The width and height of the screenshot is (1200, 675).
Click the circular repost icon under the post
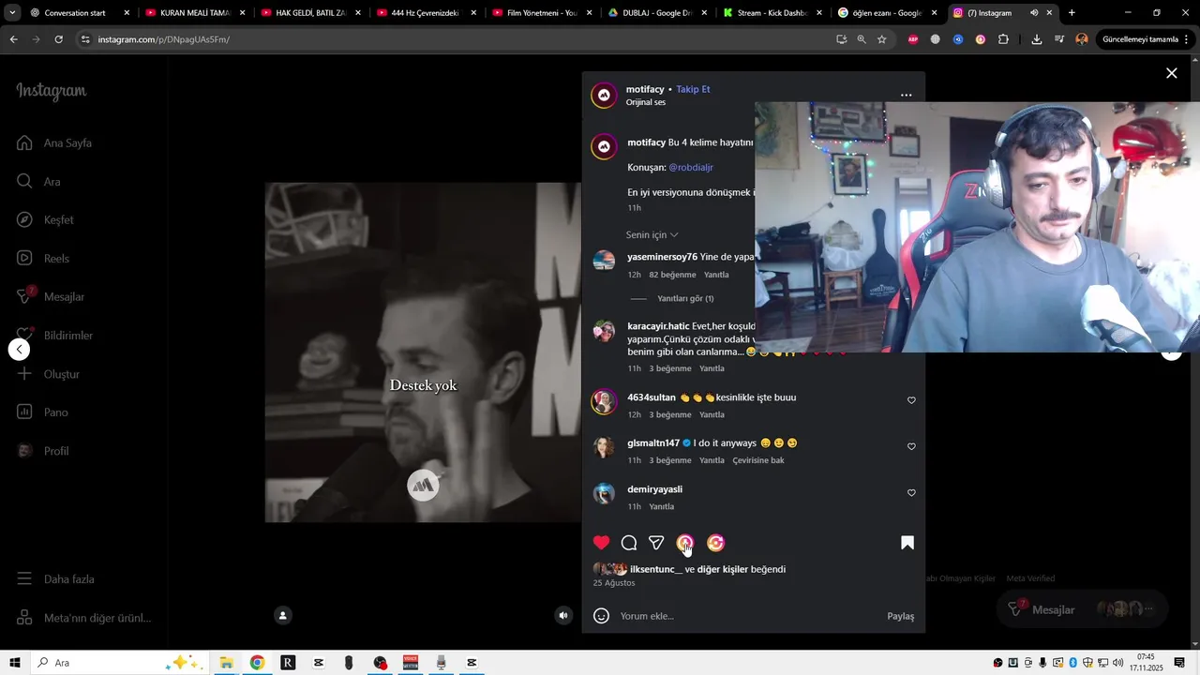715,543
